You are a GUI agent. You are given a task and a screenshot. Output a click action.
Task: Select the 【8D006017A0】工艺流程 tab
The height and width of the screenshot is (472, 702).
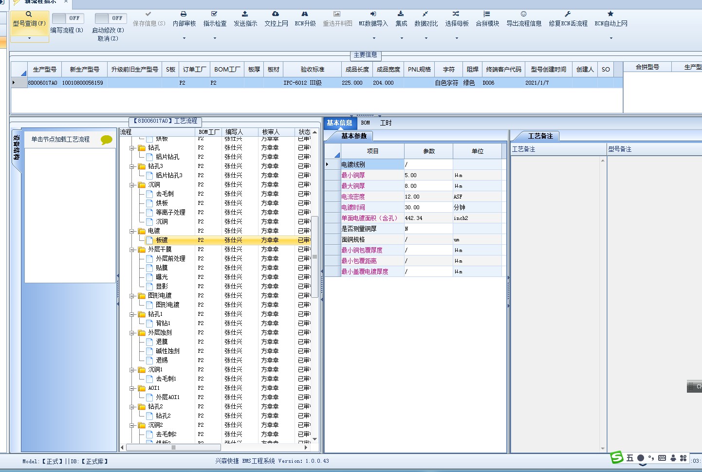click(166, 121)
